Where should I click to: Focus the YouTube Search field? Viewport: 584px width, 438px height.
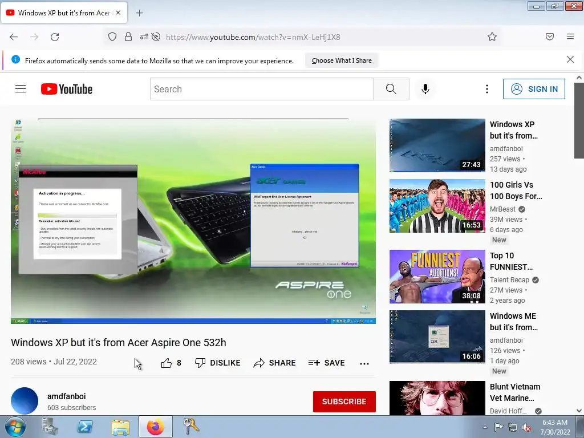pyautogui.click(x=261, y=89)
